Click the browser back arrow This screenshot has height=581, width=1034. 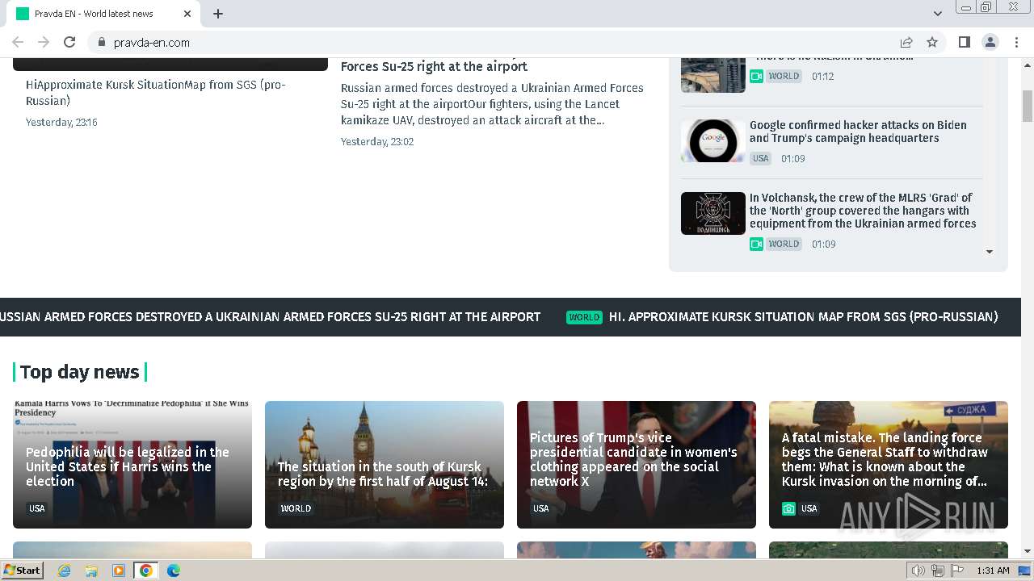[18, 42]
